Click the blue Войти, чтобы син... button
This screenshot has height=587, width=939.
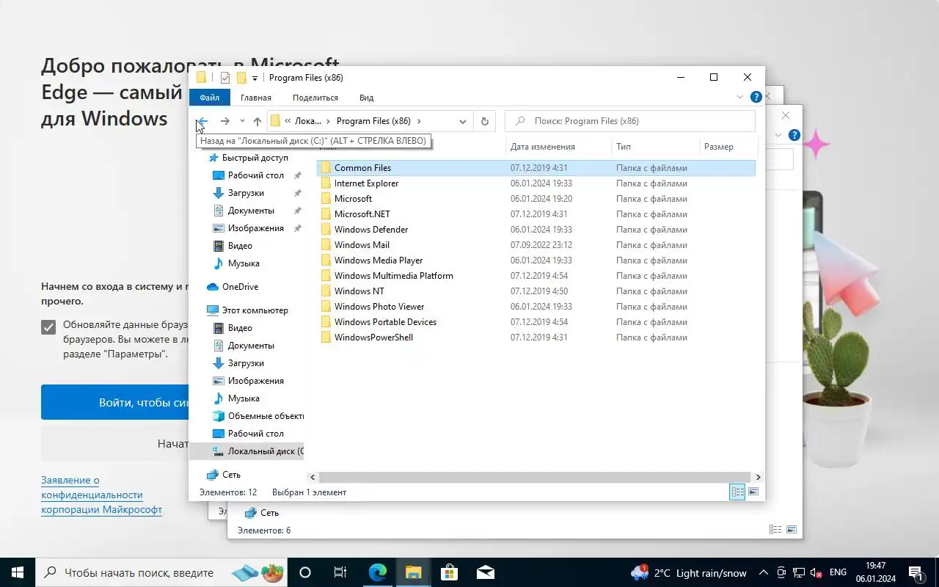(115, 402)
